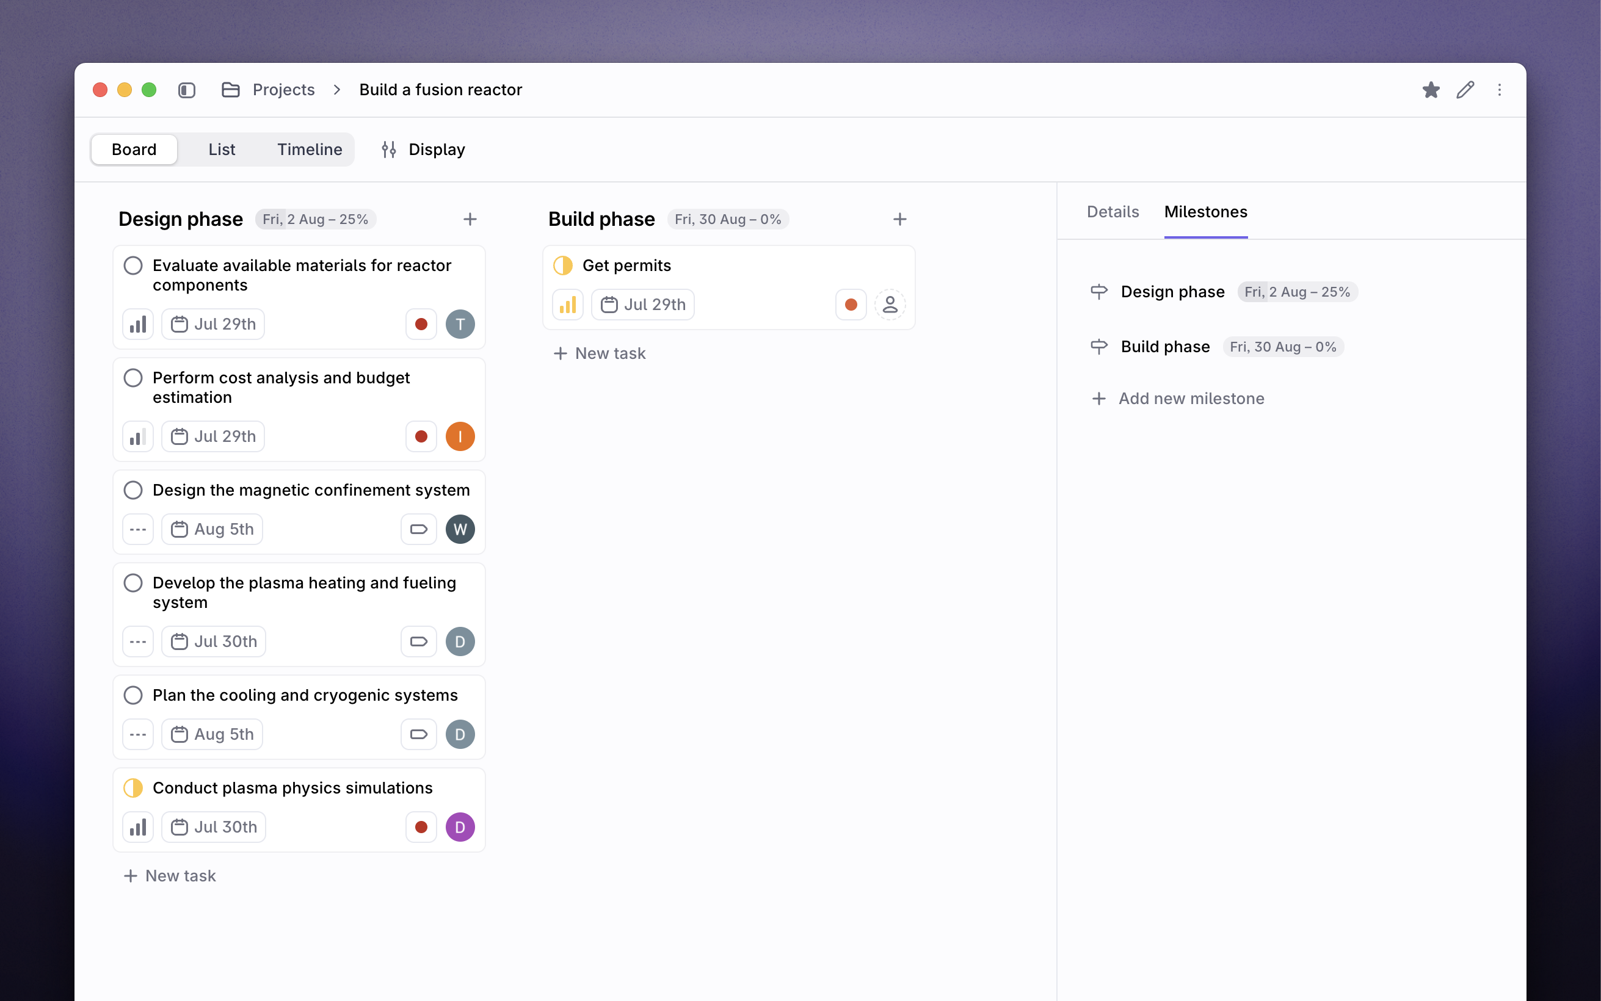Image resolution: width=1601 pixels, height=1001 pixels.
Task: Open the Aug 5th date on cooling systems card
Action: tap(212, 735)
